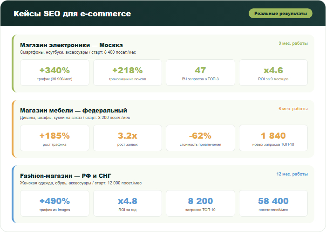This screenshot has height=232, width=326.
Task: Click the x4.8 ROI за год card
Action: [x=128, y=204]
